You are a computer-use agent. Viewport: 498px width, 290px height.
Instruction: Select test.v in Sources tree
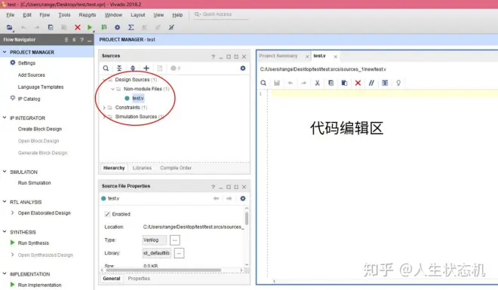138,98
